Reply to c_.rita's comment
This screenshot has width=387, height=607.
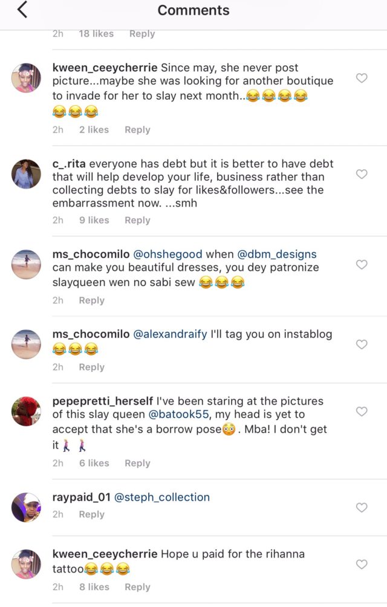tap(137, 220)
